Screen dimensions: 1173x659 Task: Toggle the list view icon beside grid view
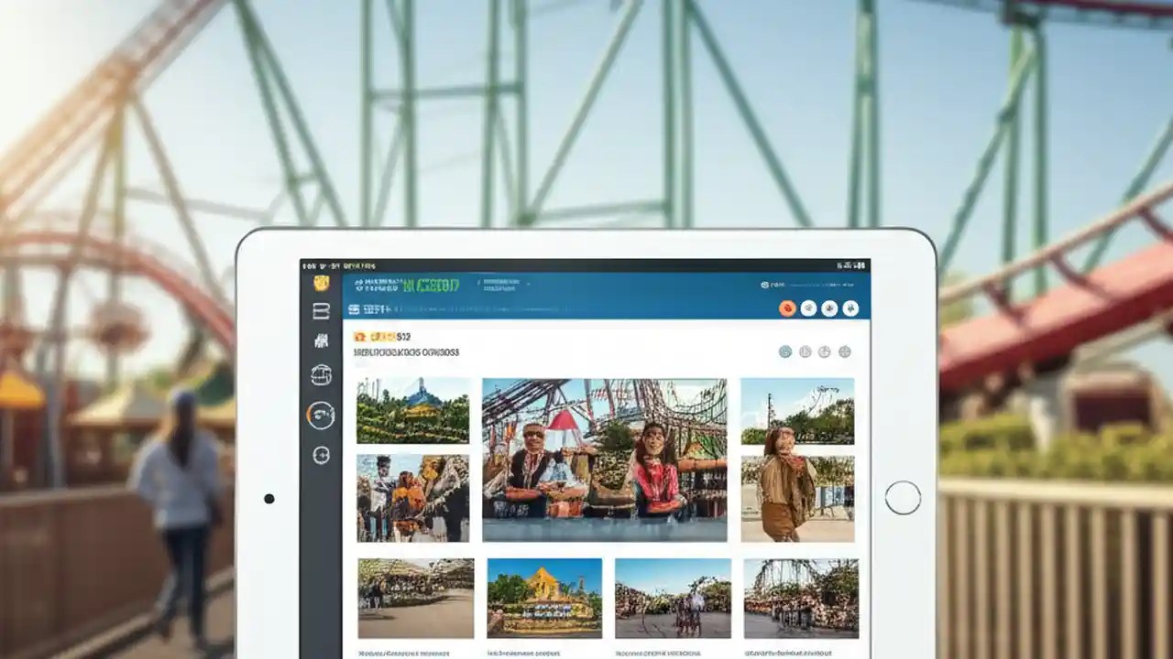807,351
